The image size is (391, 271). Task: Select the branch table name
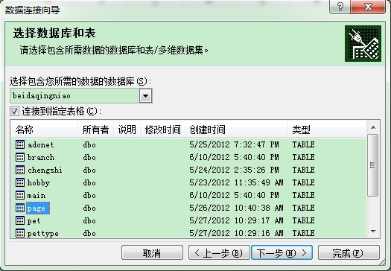[x=41, y=158]
